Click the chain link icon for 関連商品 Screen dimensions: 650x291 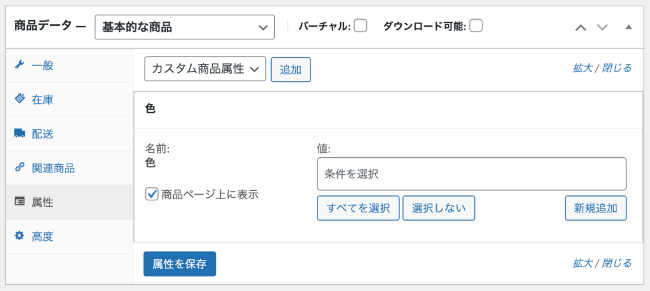click(19, 167)
